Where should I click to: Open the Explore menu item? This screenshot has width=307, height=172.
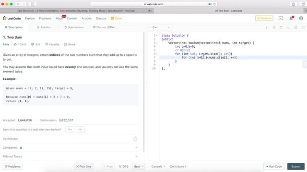(30, 18)
